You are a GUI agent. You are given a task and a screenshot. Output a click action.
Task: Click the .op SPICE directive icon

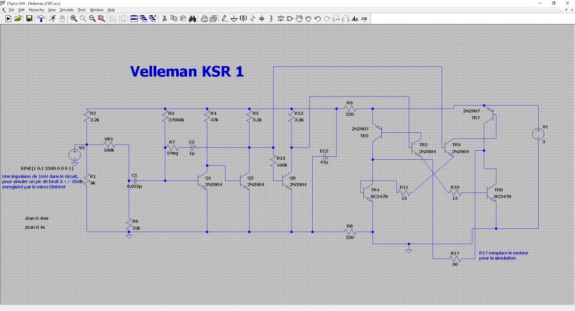click(364, 18)
